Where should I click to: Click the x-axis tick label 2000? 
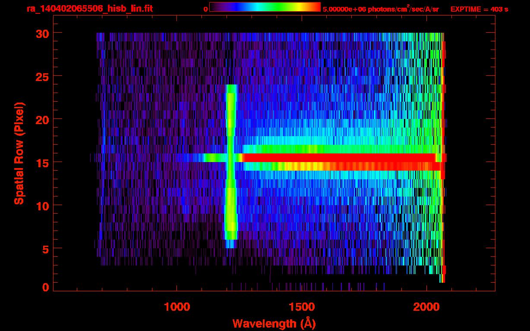[426, 307]
